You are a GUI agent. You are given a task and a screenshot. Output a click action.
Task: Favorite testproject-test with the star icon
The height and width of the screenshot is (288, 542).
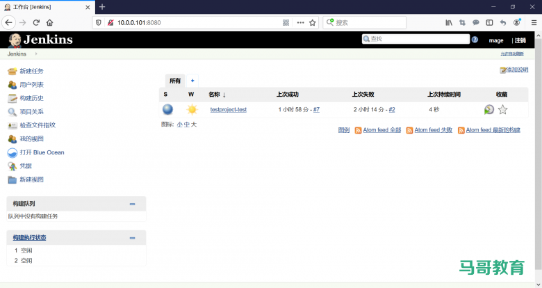pyautogui.click(x=502, y=110)
